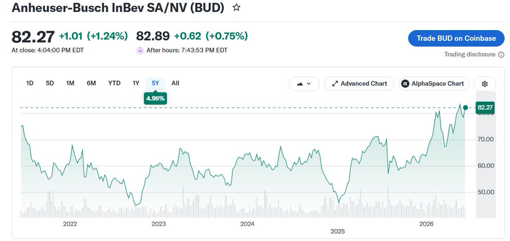Switch chart to 1M range
This screenshot has height=241, width=510.
(x=70, y=83)
